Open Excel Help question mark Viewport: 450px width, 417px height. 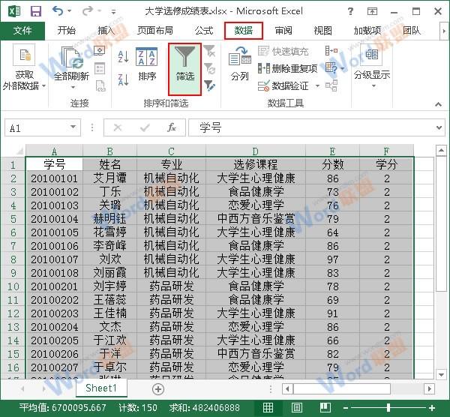[350, 11]
